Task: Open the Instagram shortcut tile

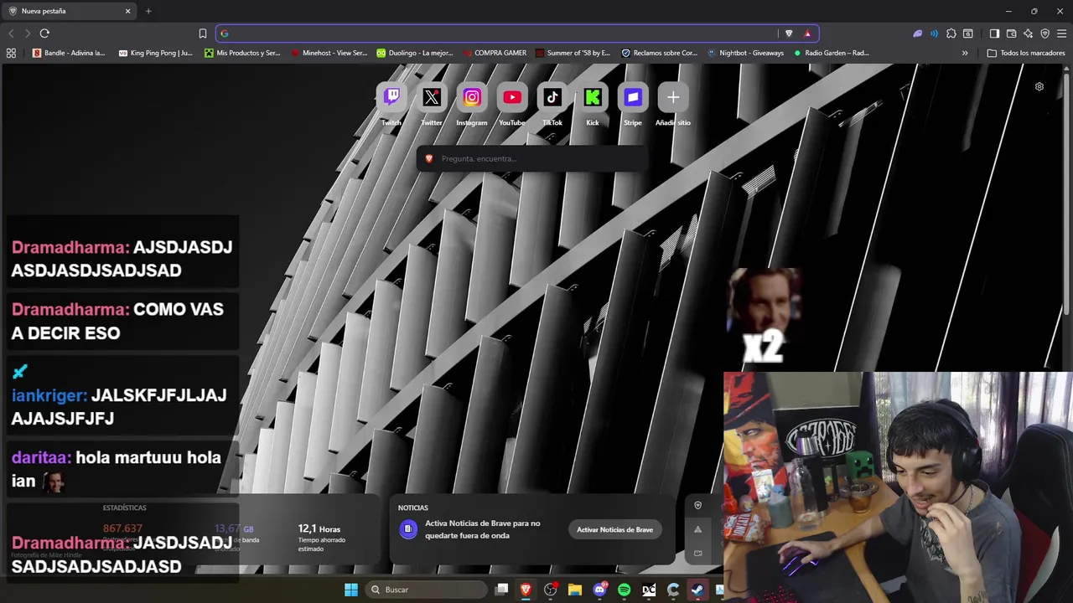Action: pyautogui.click(x=472, y=97)
